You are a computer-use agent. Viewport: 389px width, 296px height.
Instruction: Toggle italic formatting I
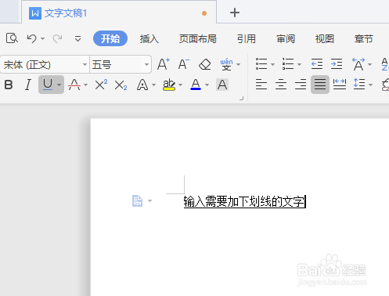pos(28,85)
